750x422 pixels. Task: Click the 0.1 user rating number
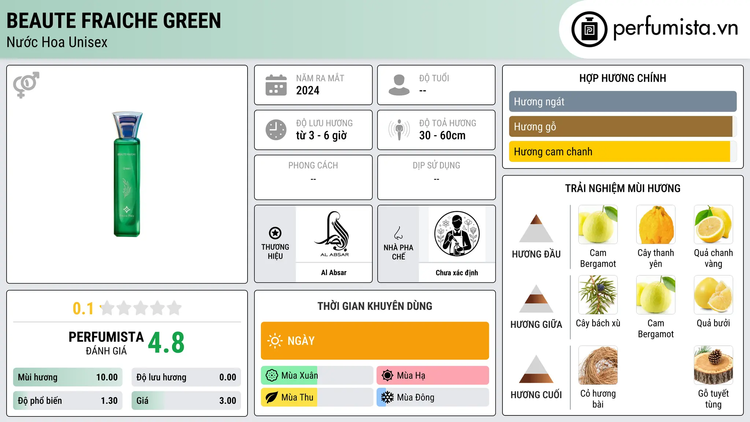pyautogui.click(x=83, y=308)
